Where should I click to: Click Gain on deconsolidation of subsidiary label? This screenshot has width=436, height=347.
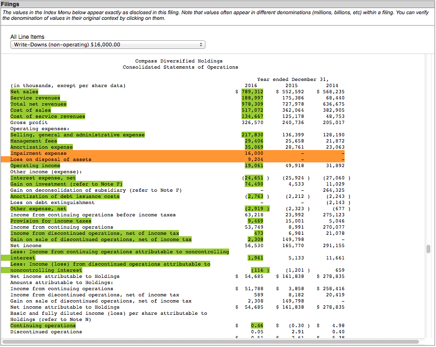pos(96,190)
